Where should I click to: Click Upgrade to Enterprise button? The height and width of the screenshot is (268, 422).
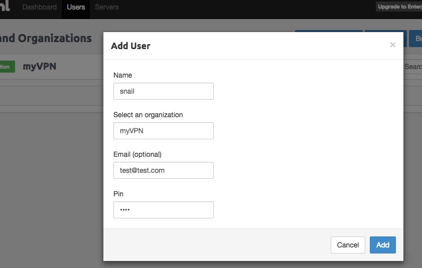(x=399, y=7)
